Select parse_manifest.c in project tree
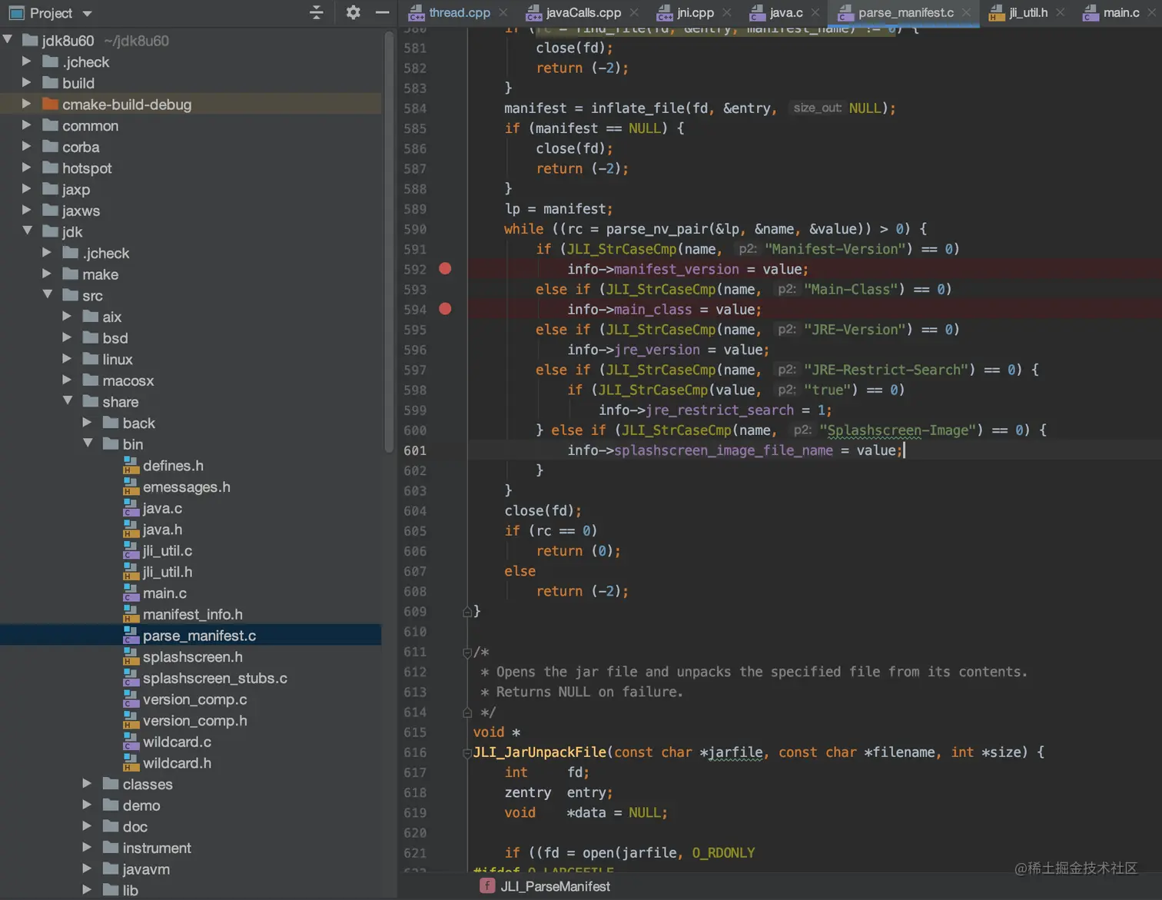 199,636
